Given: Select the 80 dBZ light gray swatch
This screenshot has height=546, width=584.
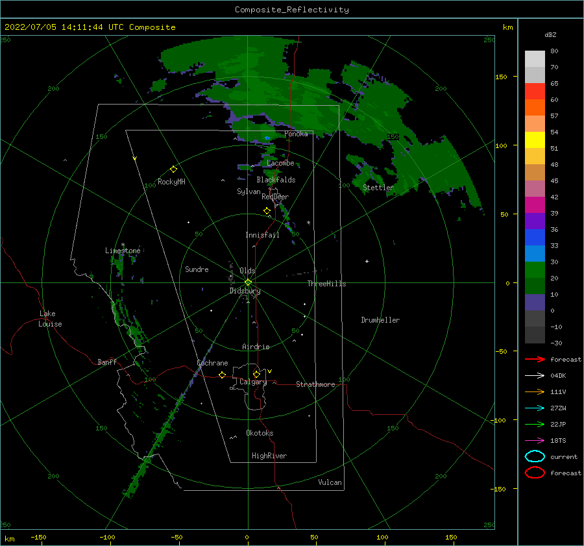Looking at the screenshot, I should tap(535, 59).
